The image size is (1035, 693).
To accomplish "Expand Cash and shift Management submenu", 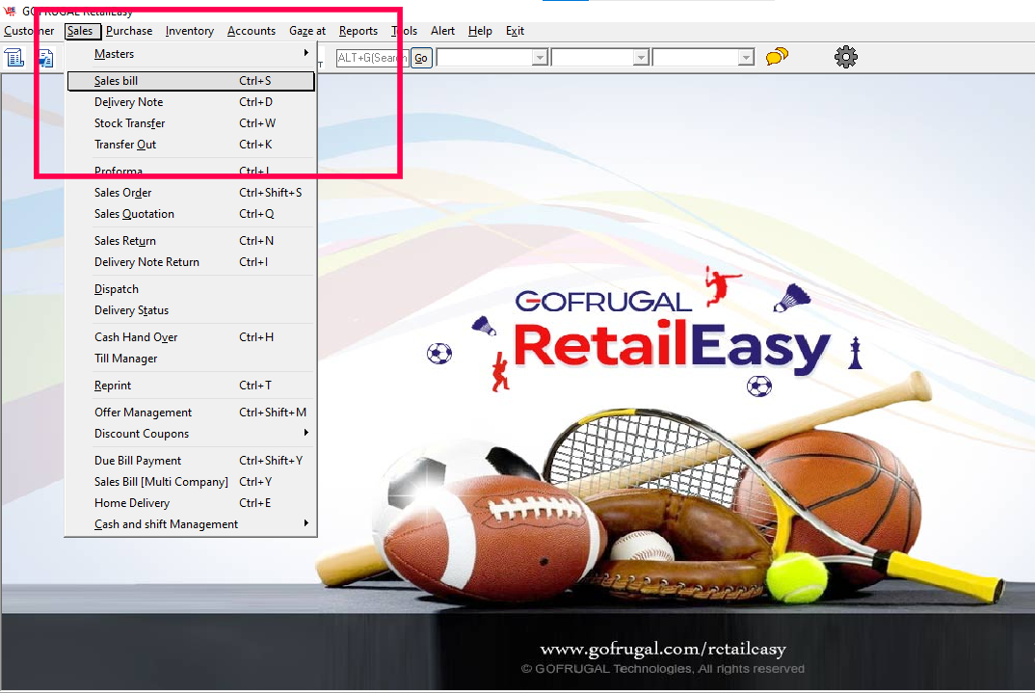I will [191, 524].
